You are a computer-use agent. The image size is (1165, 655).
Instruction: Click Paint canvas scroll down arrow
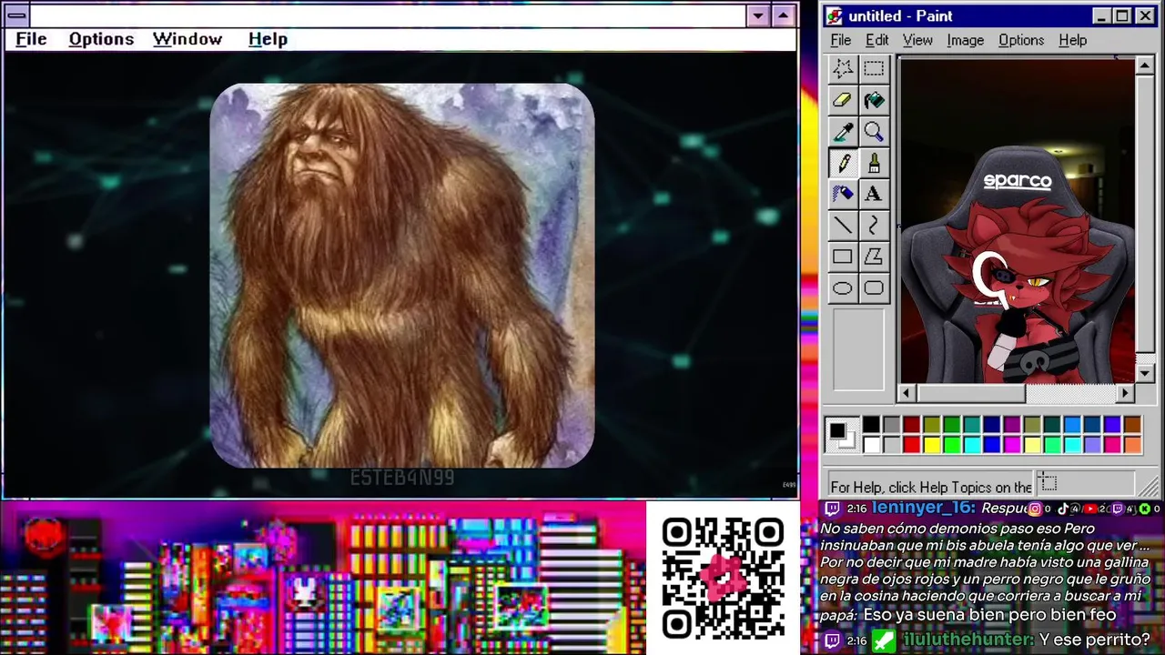coord(1145,374)
